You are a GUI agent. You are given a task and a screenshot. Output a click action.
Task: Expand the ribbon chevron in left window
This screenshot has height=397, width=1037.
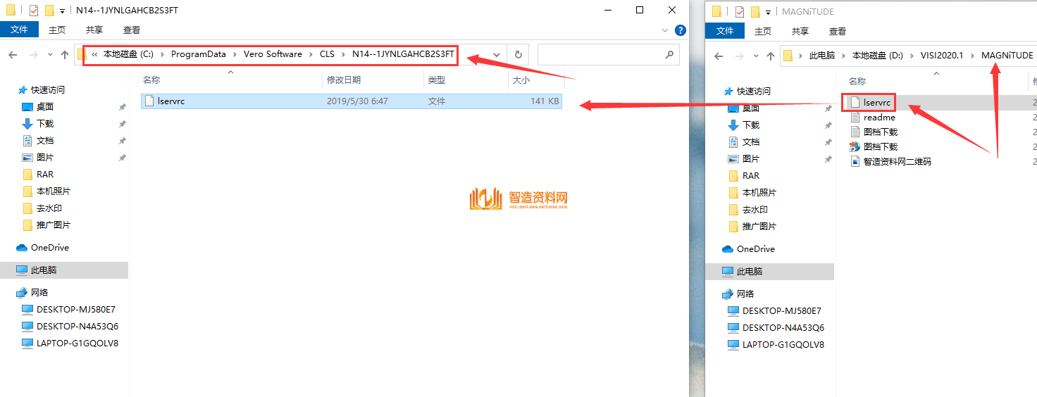666,30
